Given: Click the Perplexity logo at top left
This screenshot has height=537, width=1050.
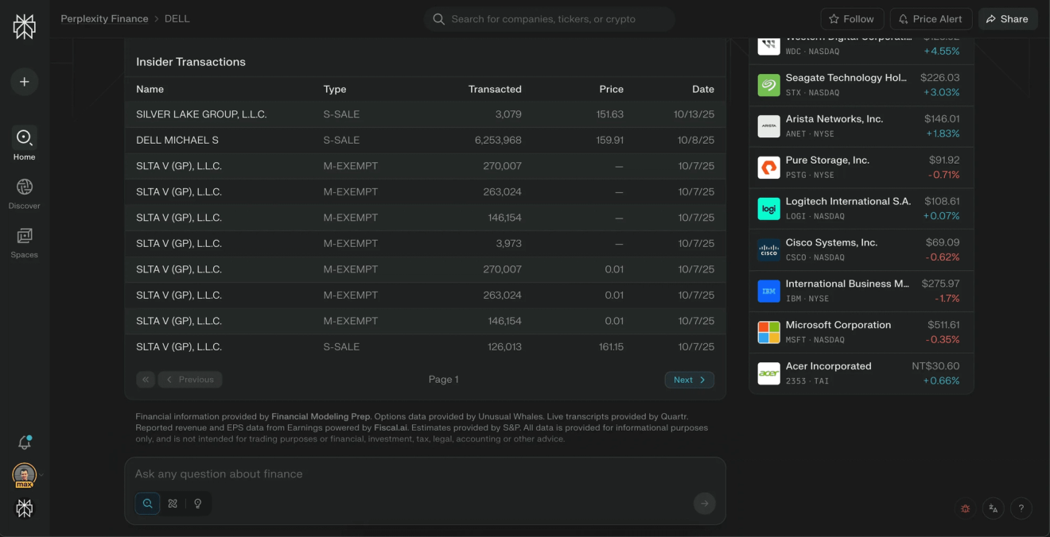Looking at the screenshot, I should tap(25, 26).
